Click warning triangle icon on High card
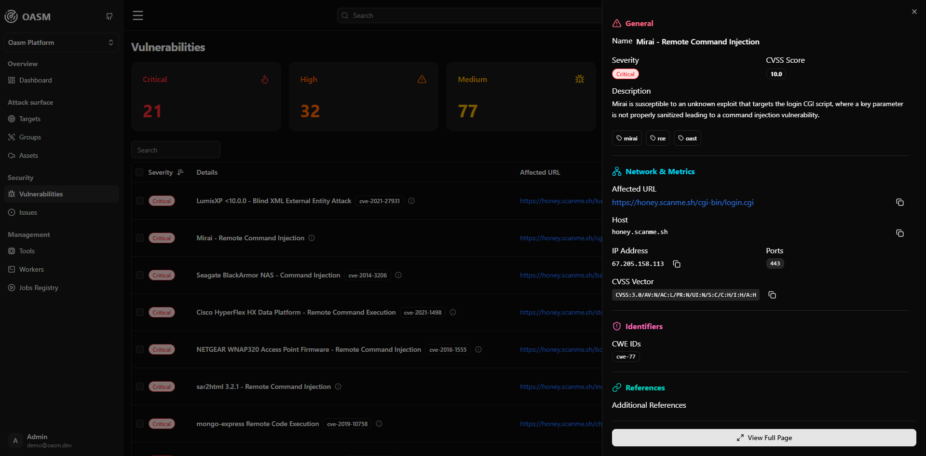Viewport: 926px width, 456px height. pyautogui.click(x=422, y=79)
